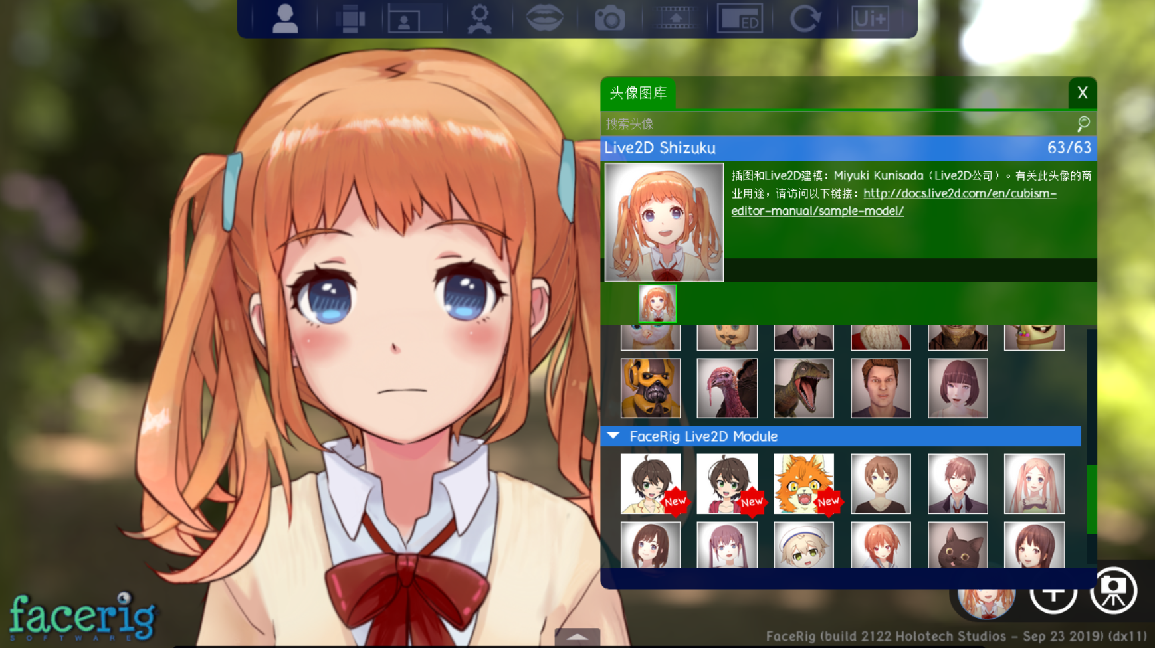Click the Ui+ advanced interface icon
Viewport: 1155px width, 648px height.
pos(870,19)
